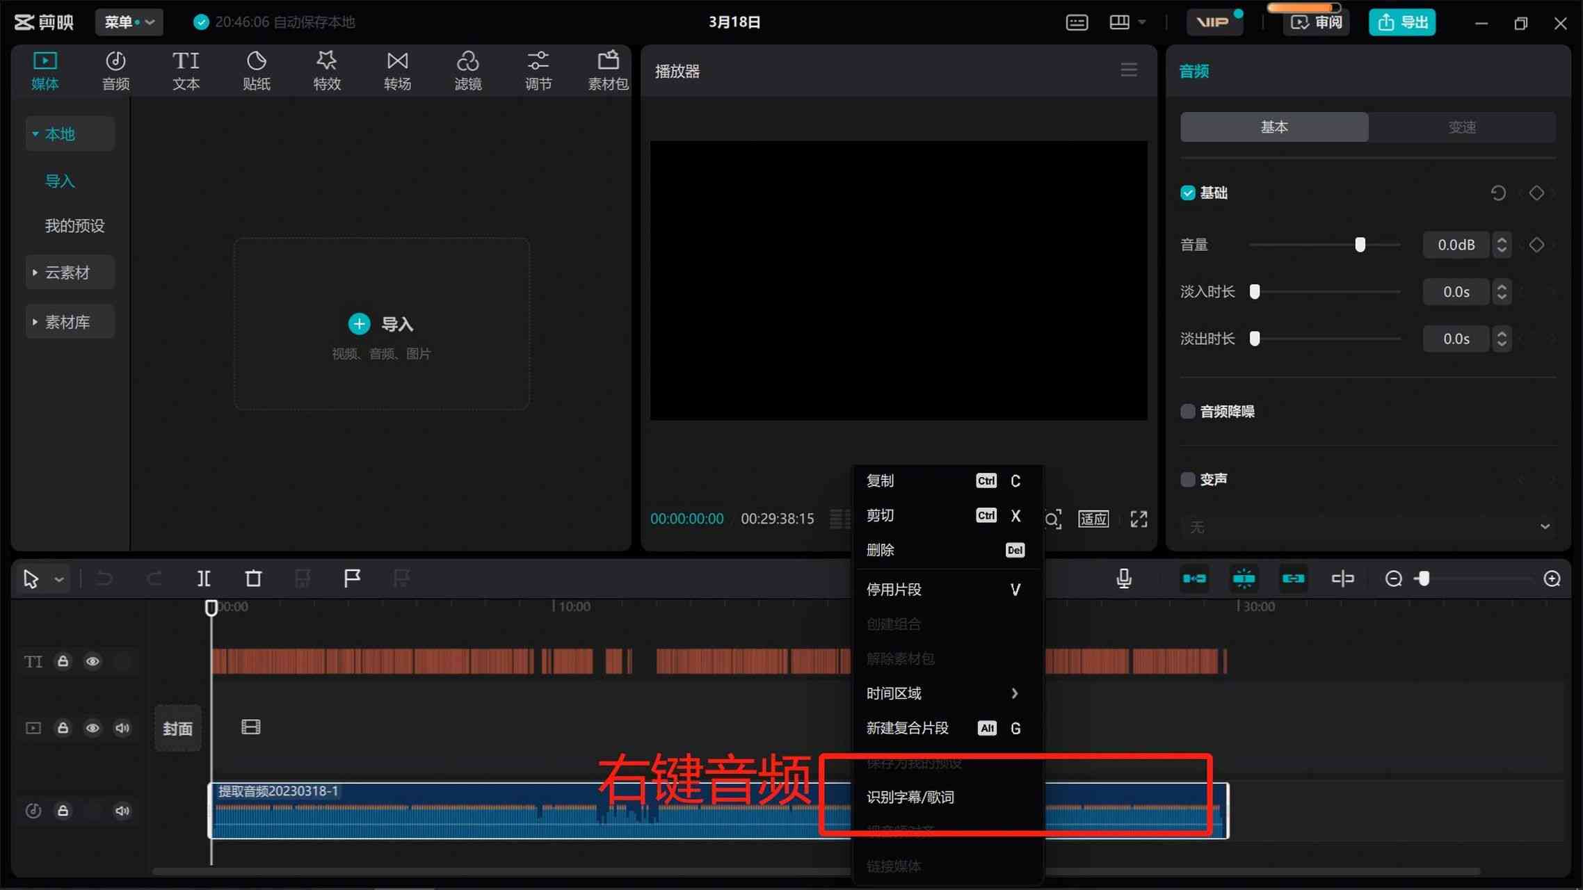
Task: Select the 文本 (Text) tool icon
Action: [x=185, y=68]
